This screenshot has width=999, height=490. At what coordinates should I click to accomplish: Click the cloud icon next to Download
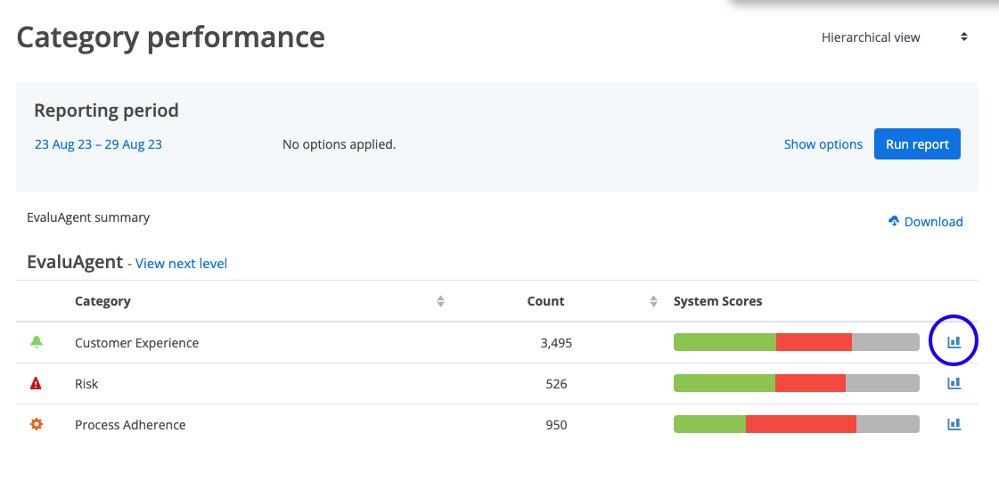pyautogui.click(x=894, y=221)
